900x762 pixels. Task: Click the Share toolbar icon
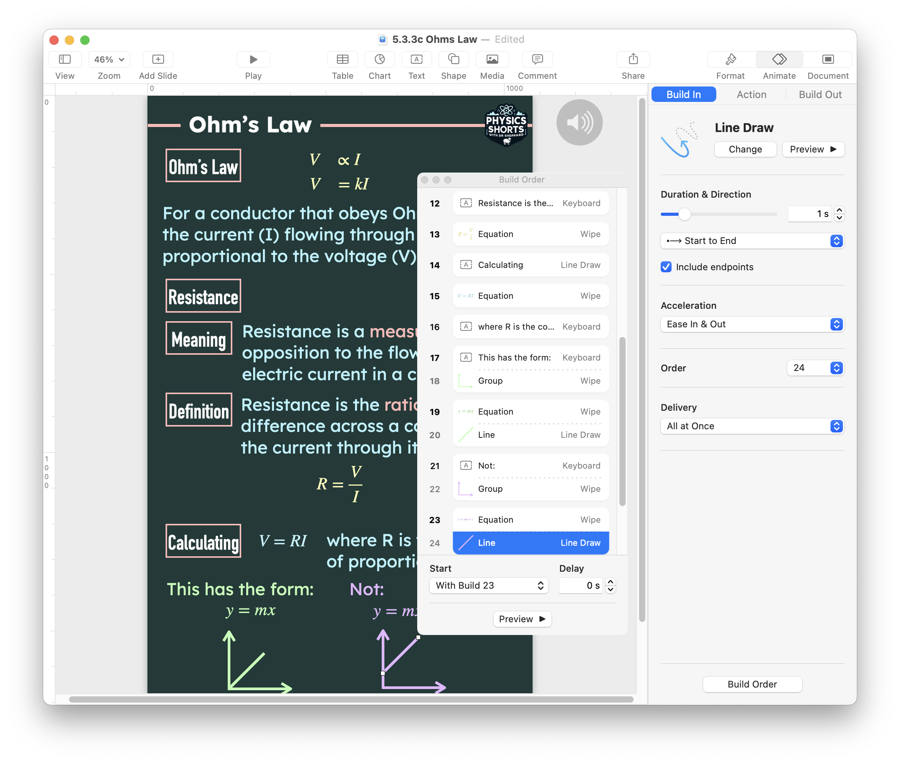633,59
